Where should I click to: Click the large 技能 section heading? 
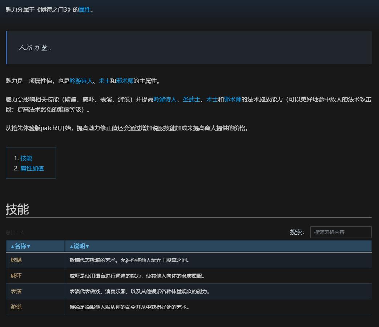(17, 209)
